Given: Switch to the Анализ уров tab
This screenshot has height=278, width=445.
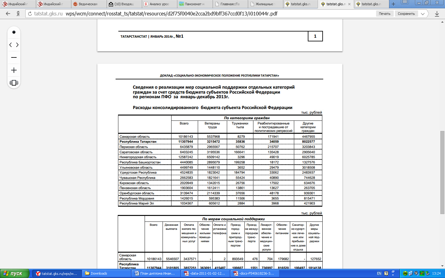Looking at the screenshot, I should click(159, 4).
